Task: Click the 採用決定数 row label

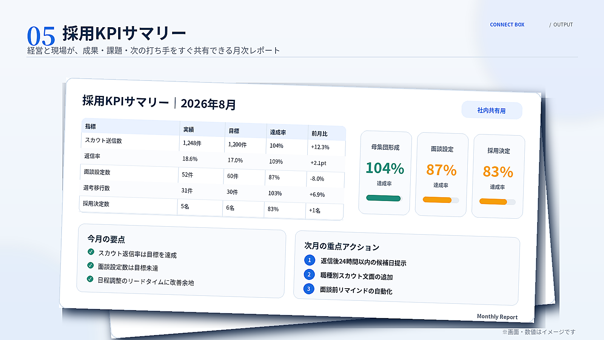Action: [96, 204]
